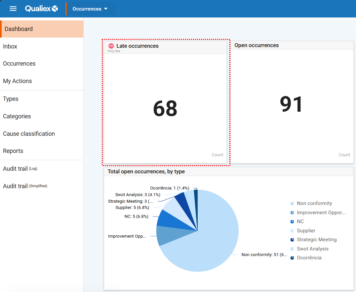Toggle Improvement Opportunity legend icon
The height and width of the screenshot is (292, 356).
coord(292,213)
